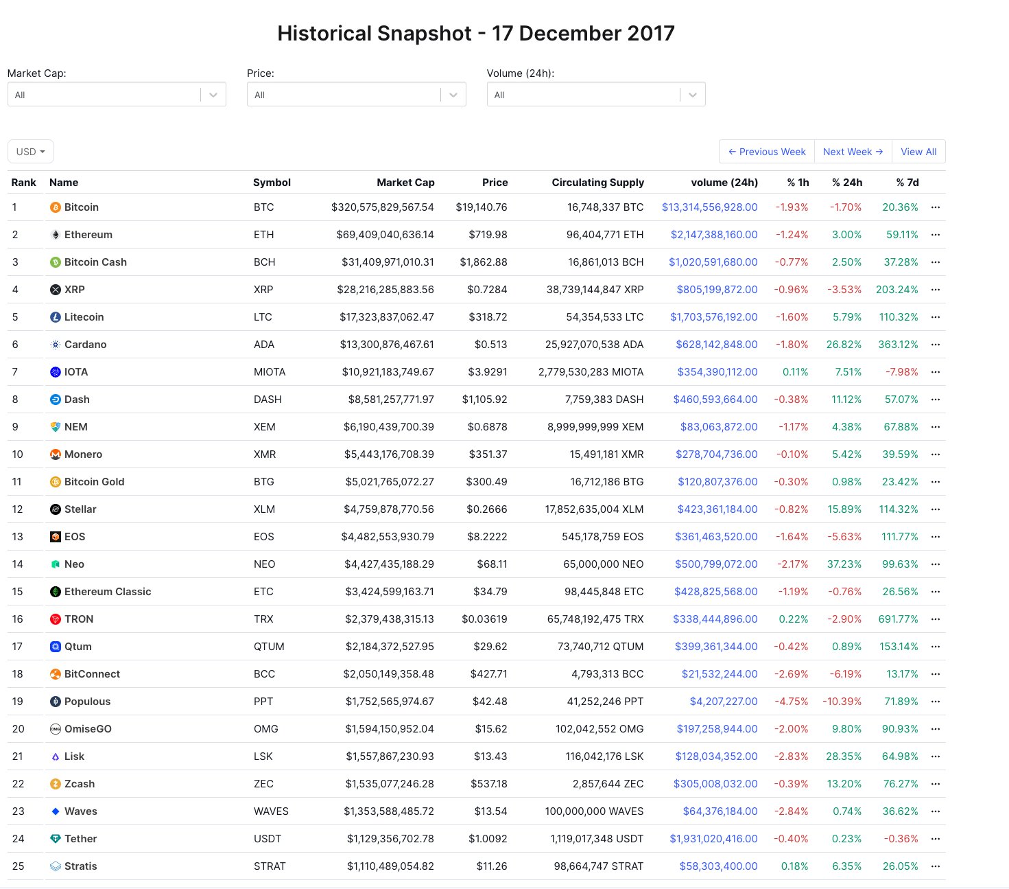Click the OmiseGO logo icon
The width and height of the screenshot is (1009, 889).
(x=56, y=729)
